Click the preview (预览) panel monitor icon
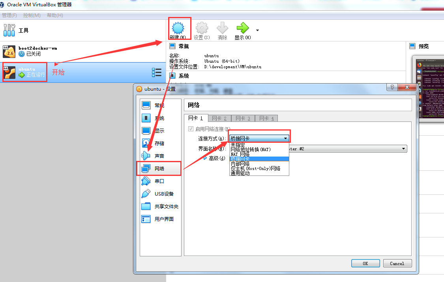444x282 pixels. tap(412, 46)
